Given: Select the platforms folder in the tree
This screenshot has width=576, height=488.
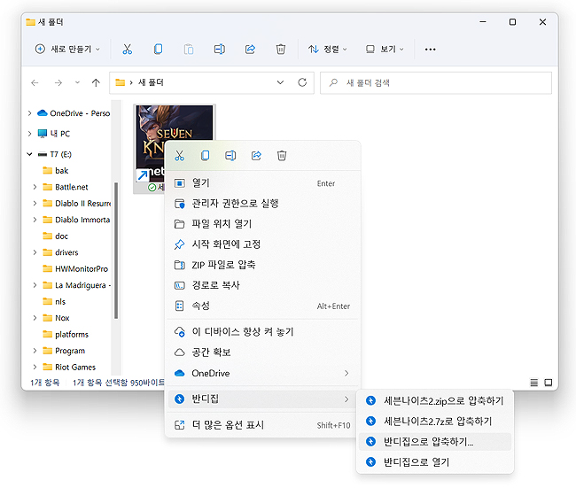Looking at the screenshot, I should (x=66, y=335).
